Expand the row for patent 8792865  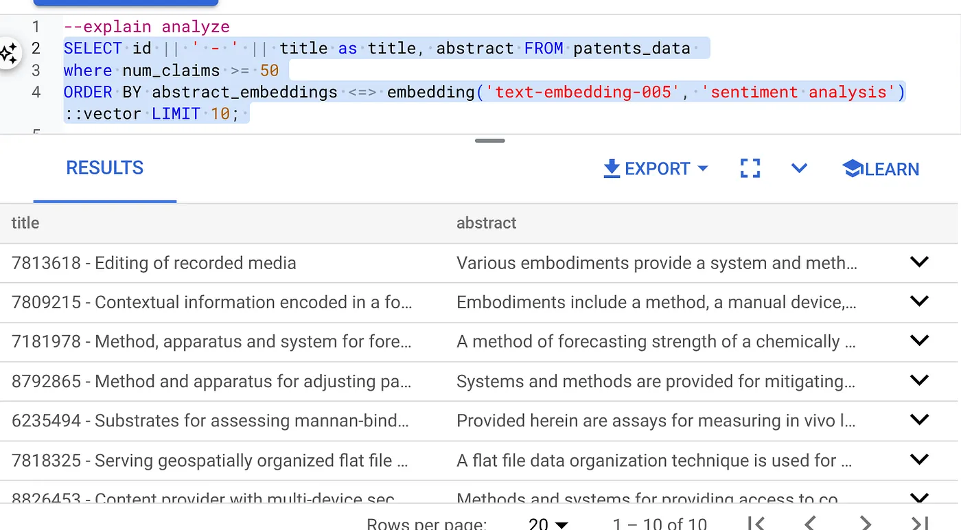coord(919,380)
